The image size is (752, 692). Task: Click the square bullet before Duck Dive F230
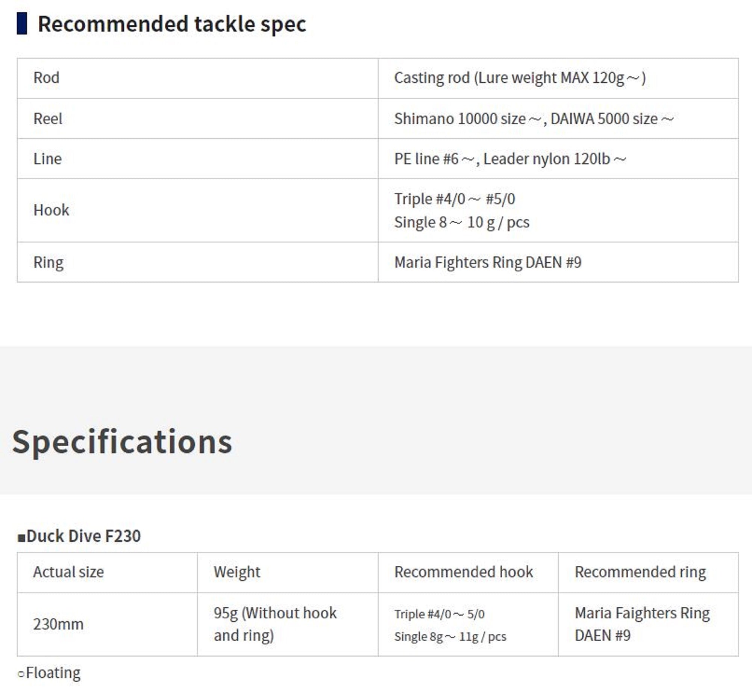coord(21,538)
